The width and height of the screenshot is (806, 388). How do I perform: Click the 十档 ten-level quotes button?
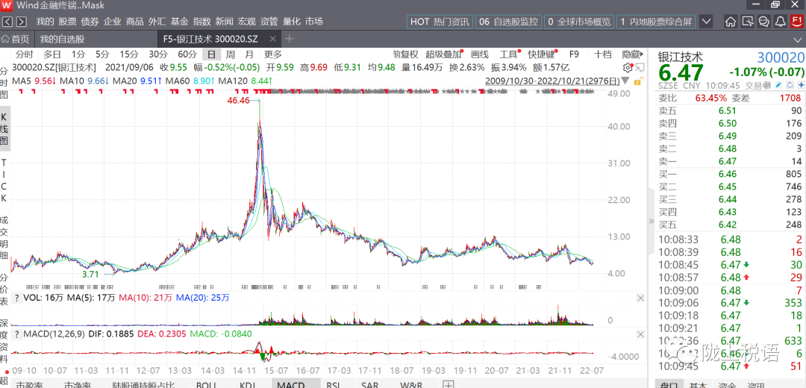click(602, 54)
